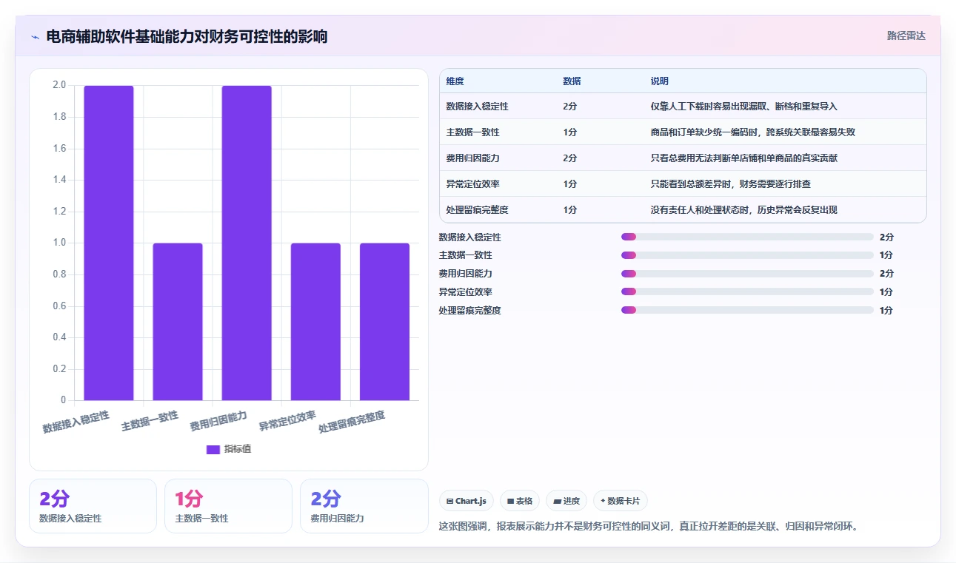This screenshot has width=956, height=563.
Task: Click the 处理留痕完整度 progress bar
Action: pos(747,310)
